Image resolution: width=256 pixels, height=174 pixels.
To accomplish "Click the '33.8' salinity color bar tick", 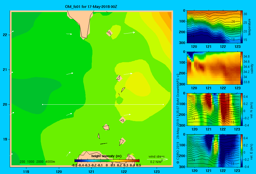I will click(x=247, y=82).
